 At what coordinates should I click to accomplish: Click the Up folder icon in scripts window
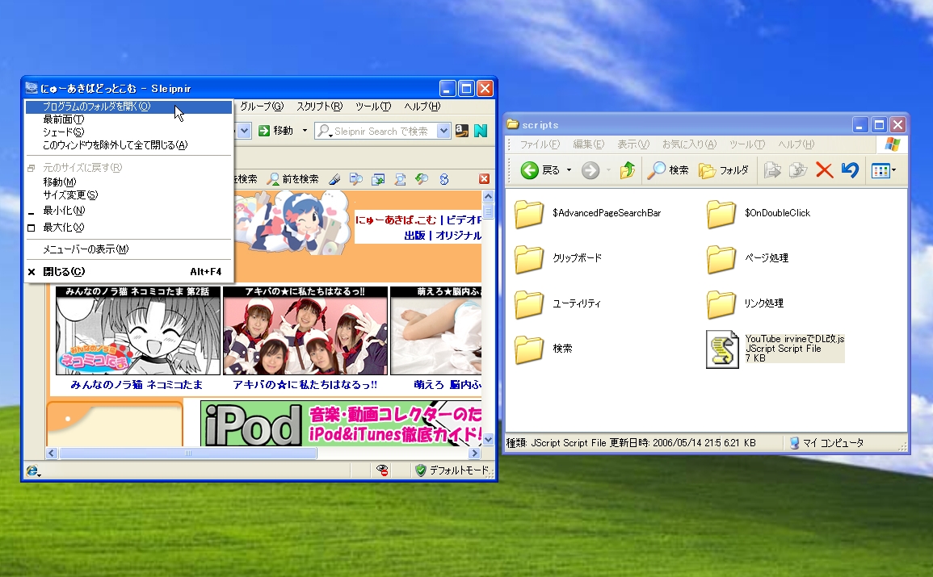point(627,170)
